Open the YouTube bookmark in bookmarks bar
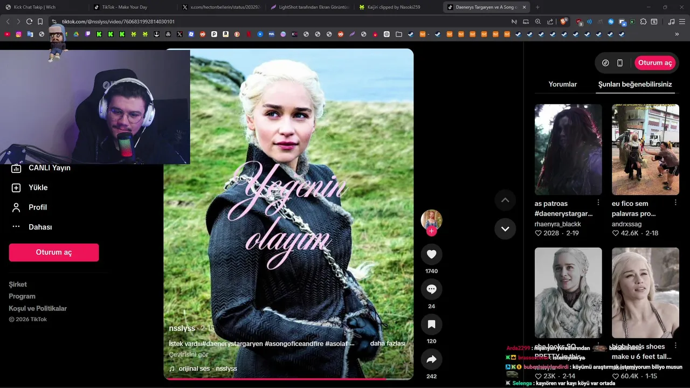 [x=7, y=34]
